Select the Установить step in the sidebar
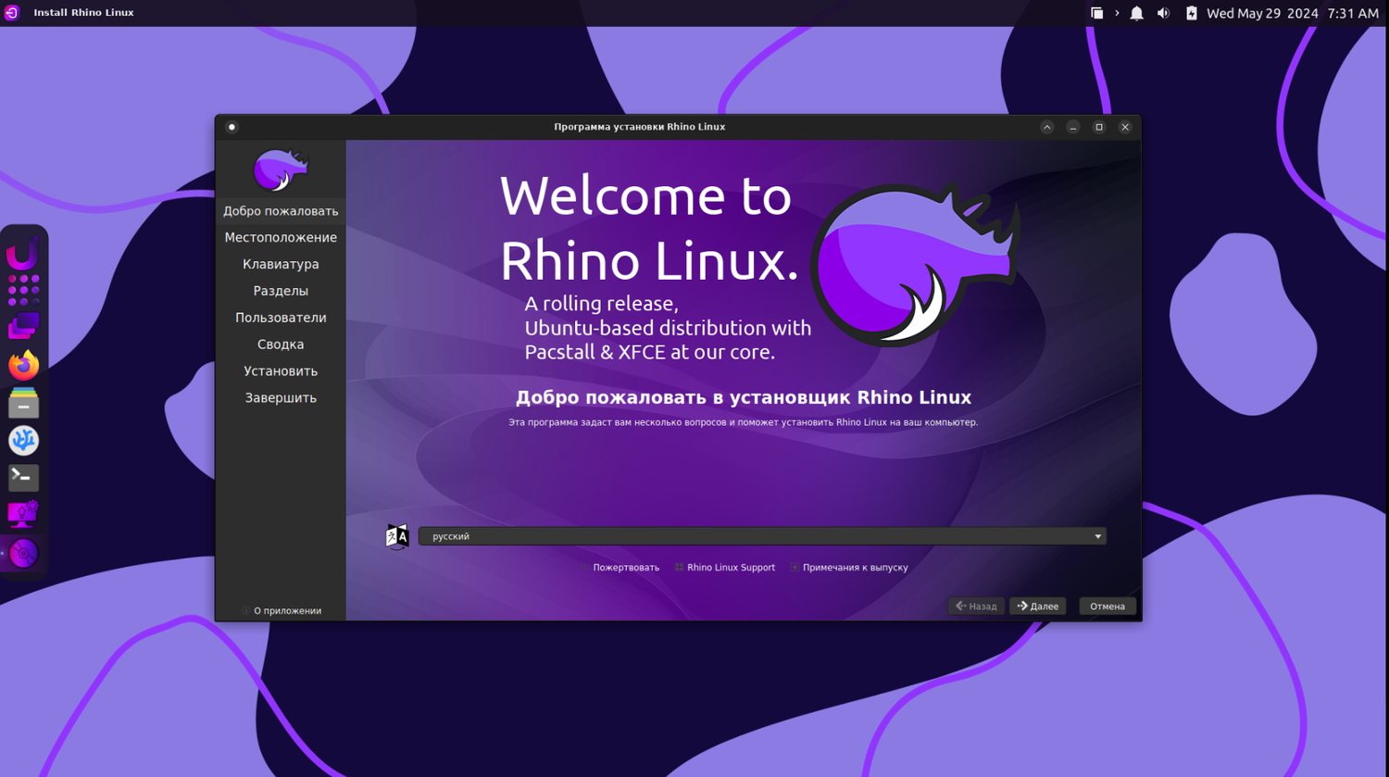Viewport: 1389px width, 777px height. pos(281,371)
